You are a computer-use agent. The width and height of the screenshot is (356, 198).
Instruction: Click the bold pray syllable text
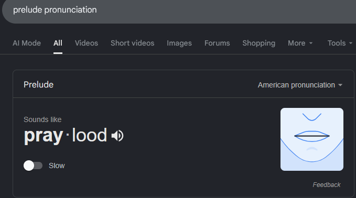pyautogui.click(x=44, y=136)
